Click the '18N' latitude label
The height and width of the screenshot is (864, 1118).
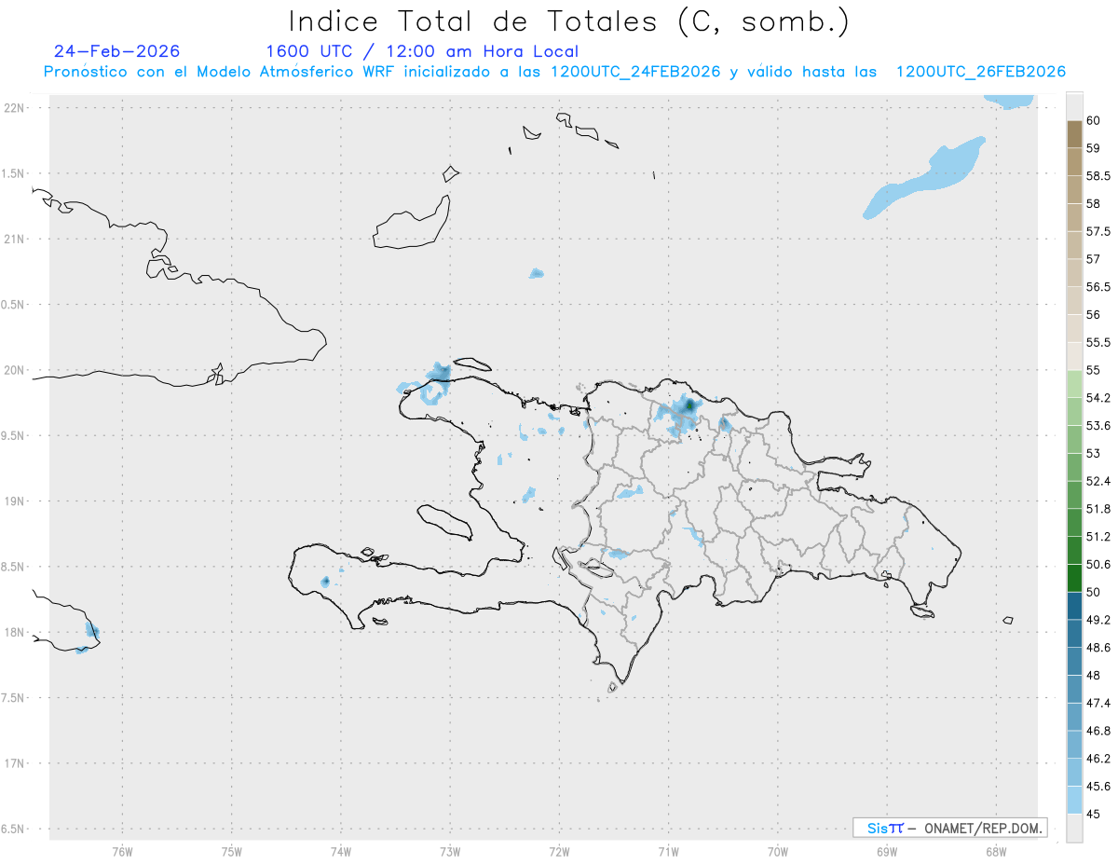point(14,632)
